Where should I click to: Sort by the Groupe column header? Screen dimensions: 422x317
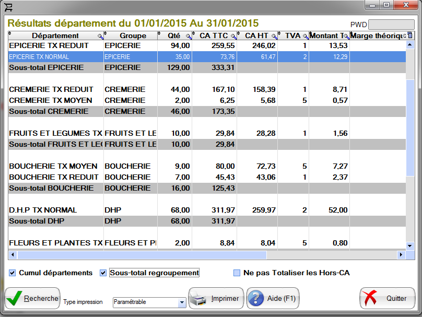pos(133,36)
